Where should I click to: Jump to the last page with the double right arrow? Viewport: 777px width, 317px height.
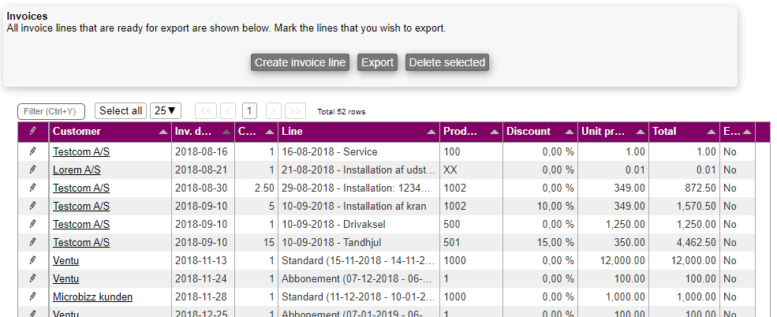click(x=296, y=111)
